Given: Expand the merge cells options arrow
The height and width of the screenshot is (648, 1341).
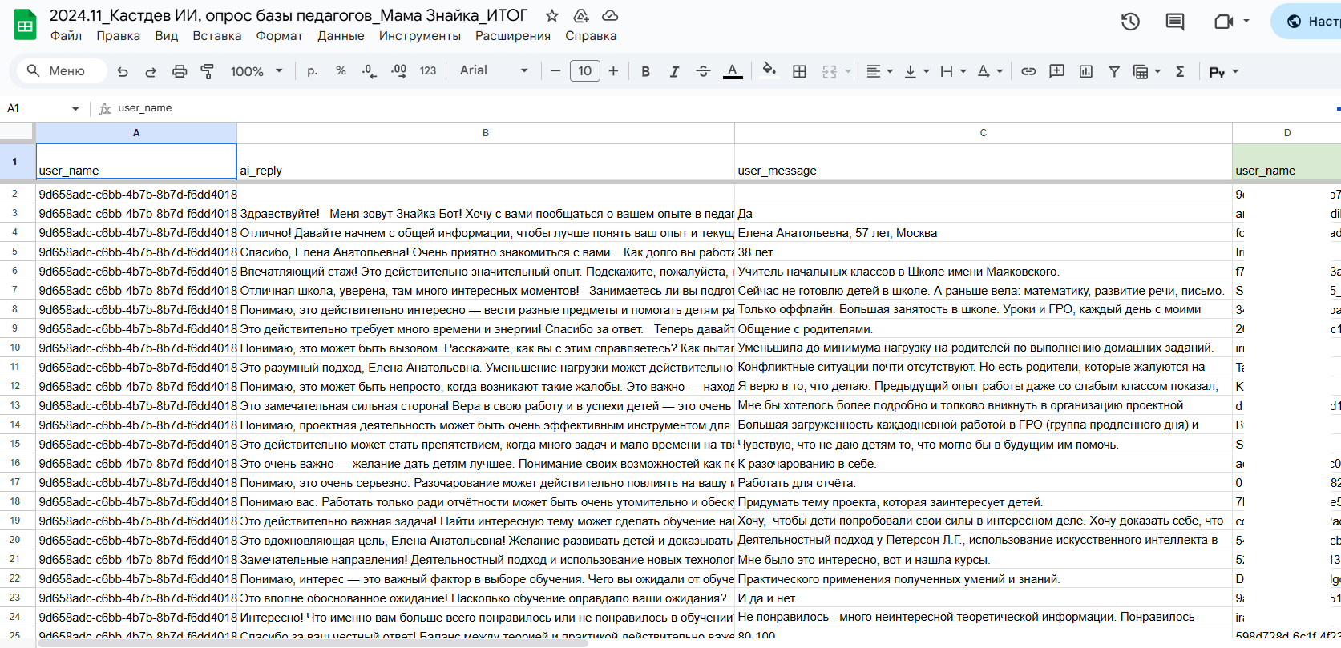Looking at the screenshot, I should point(848,71).
